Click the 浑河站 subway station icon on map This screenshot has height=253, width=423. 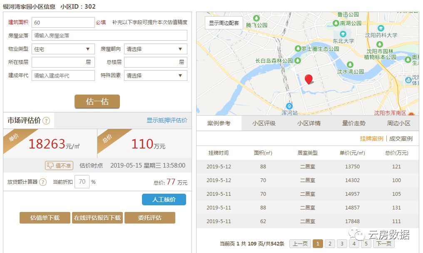[x=290, y=105]
